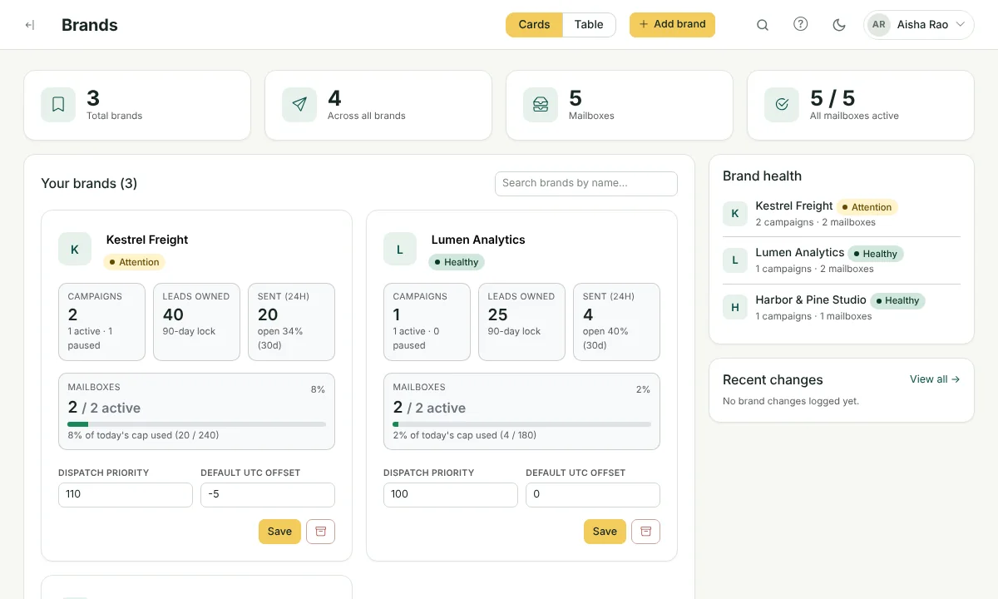Collapse the sidebar using the arrow icon
This screenshot has height=599, width=998.
(30, 25)
